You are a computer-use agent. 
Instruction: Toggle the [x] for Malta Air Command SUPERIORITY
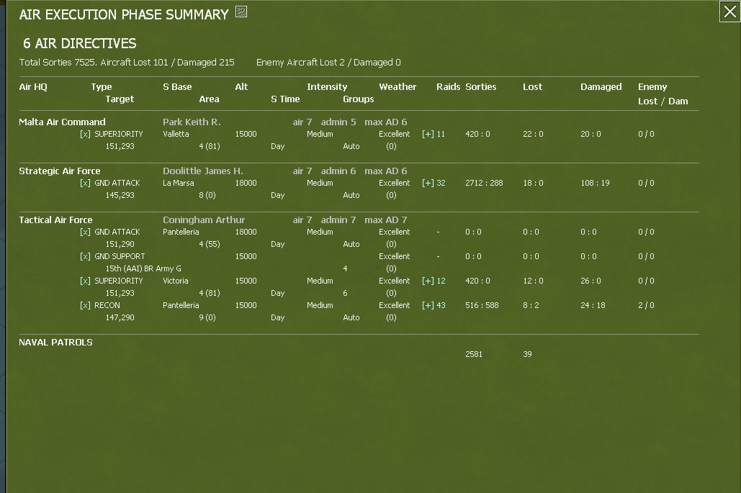(x=85, y=134)
